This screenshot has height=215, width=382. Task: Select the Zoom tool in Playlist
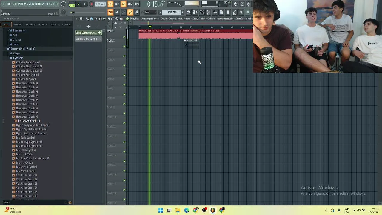pyautogui.click(x=117, y=19)
